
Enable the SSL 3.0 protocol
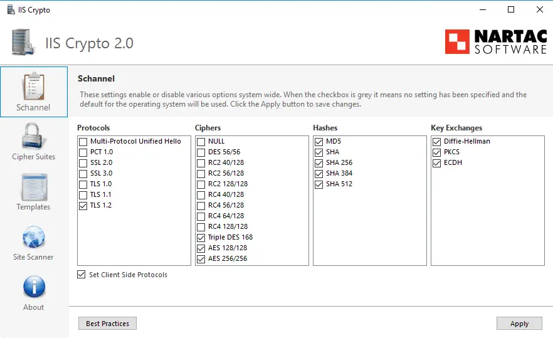click(83, 174)
